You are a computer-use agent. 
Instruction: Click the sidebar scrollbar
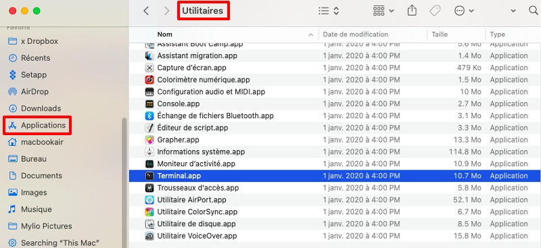(x=124, y=183)
